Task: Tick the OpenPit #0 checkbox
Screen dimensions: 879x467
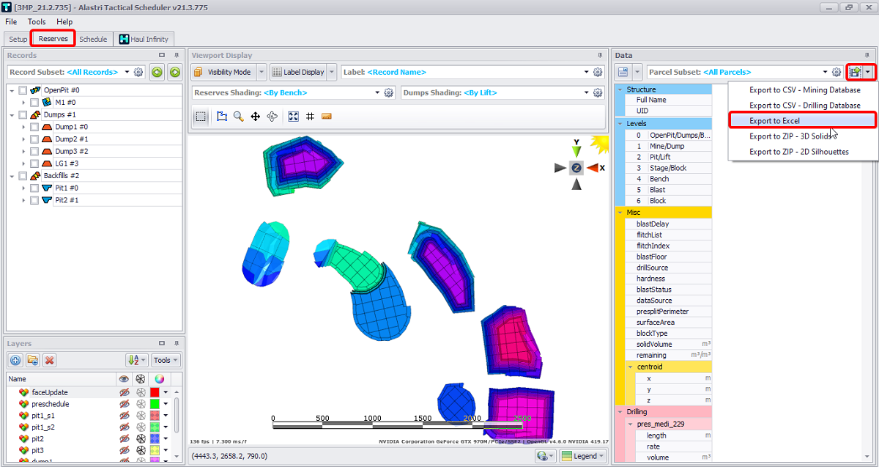Action: click(x=23, y=90)
